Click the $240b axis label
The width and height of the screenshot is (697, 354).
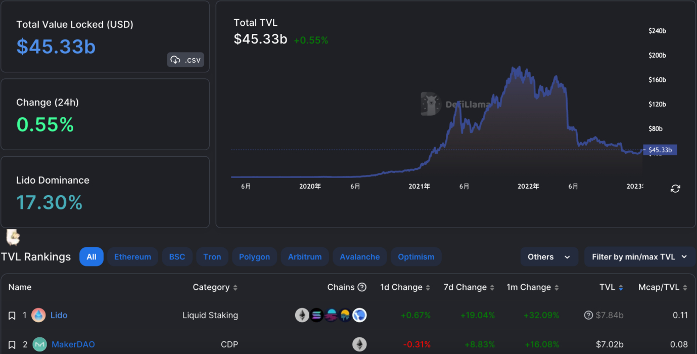(x=657, y=31)
